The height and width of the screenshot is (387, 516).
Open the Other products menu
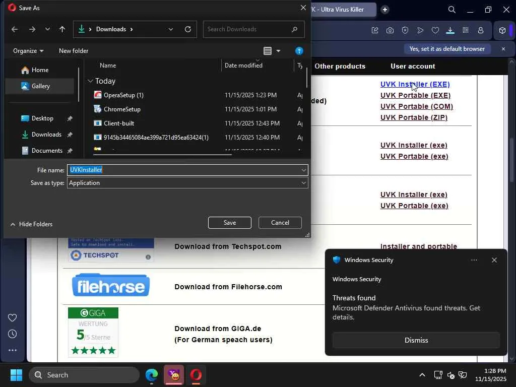(x=340, y=66)
